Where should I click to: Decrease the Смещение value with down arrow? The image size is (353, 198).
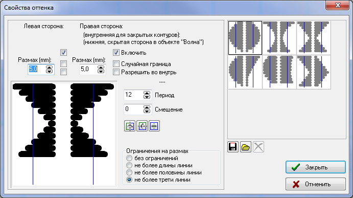tap(147, 111)
